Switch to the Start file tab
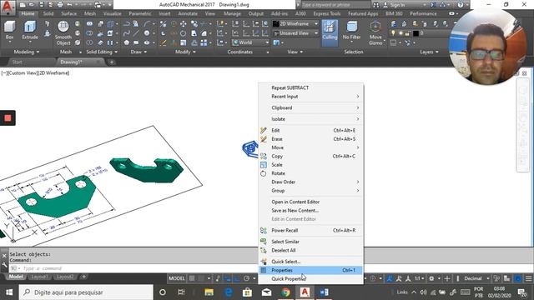Viewport: 534px width, 300px height. point(17,62)
